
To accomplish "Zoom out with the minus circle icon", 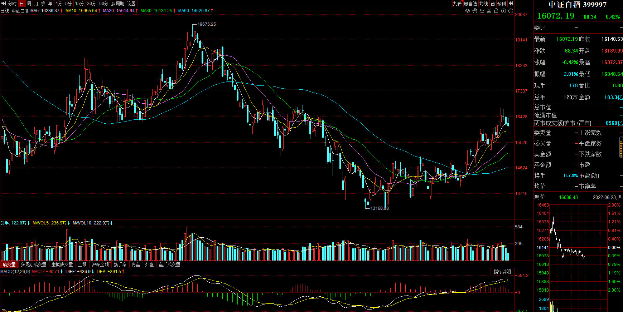I will [511, 11].
